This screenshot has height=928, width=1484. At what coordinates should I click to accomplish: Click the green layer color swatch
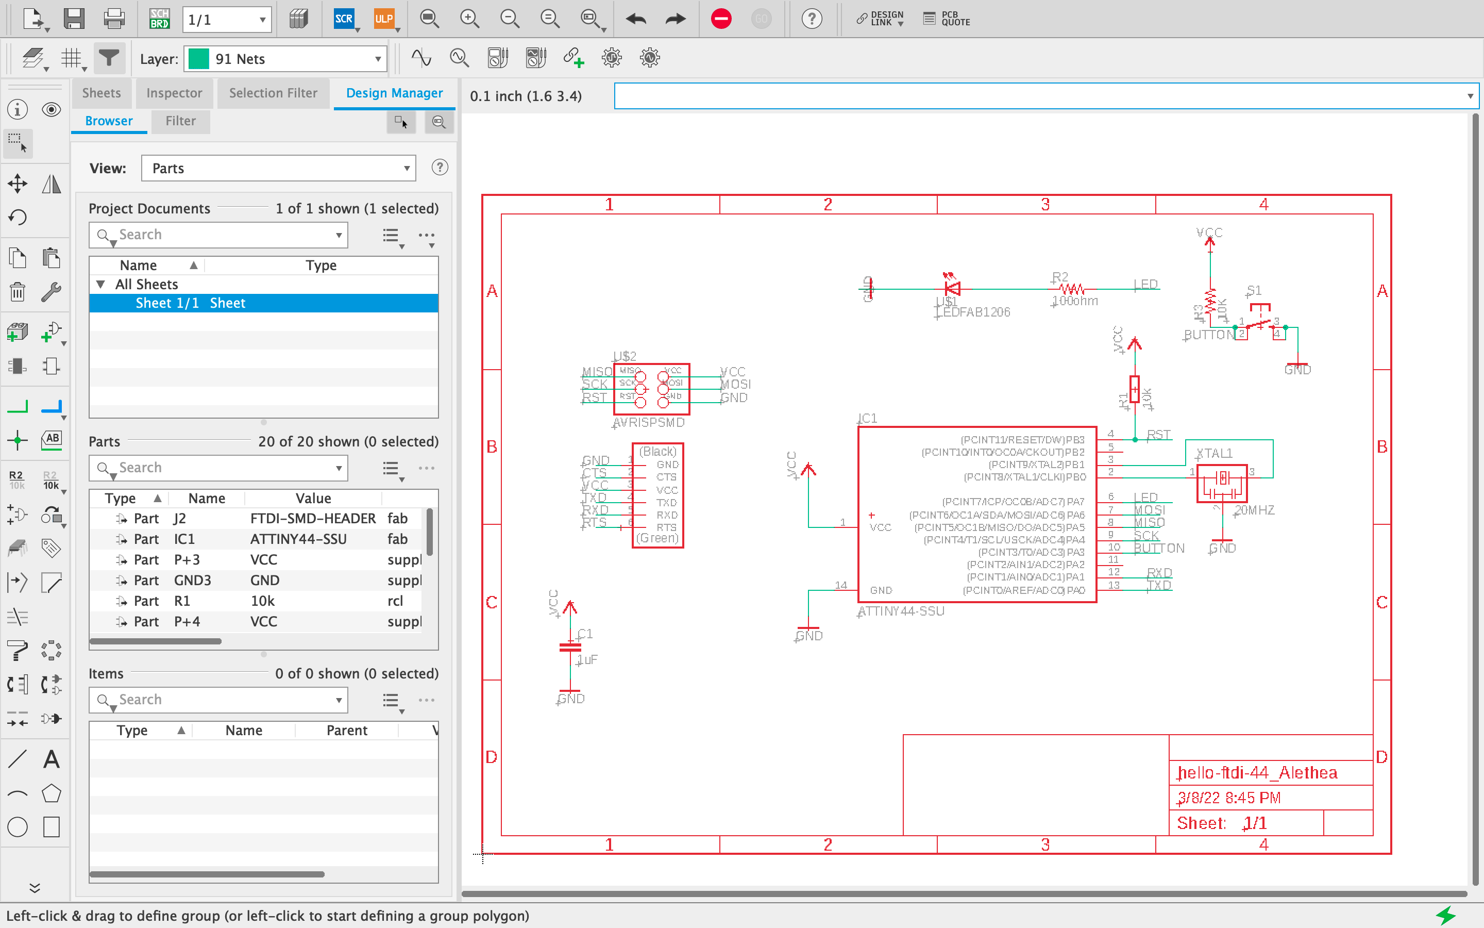[x=199, y=59]
